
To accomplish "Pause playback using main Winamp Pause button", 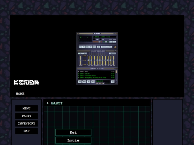I will (87, 47).
